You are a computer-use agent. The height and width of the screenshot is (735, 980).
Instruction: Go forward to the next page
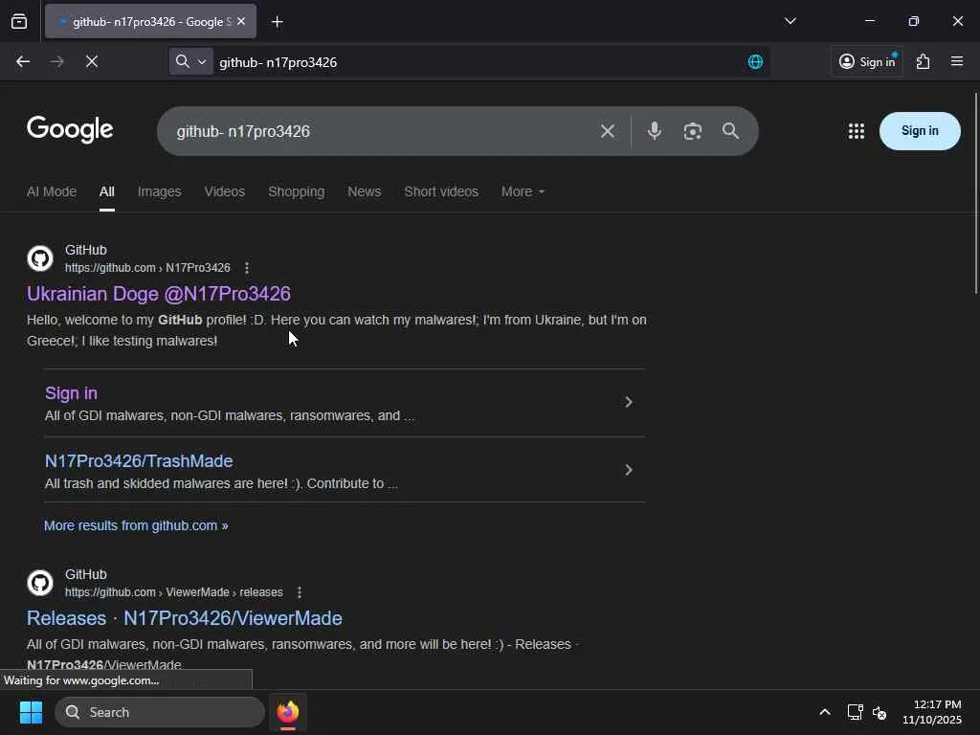point(56,61)
